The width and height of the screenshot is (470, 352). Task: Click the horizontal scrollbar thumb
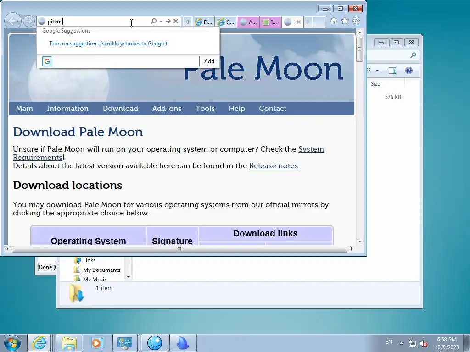tap(179, 249)
